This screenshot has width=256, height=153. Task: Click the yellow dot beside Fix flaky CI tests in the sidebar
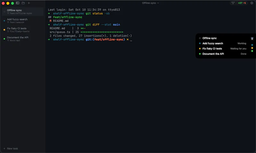[4, 30]
